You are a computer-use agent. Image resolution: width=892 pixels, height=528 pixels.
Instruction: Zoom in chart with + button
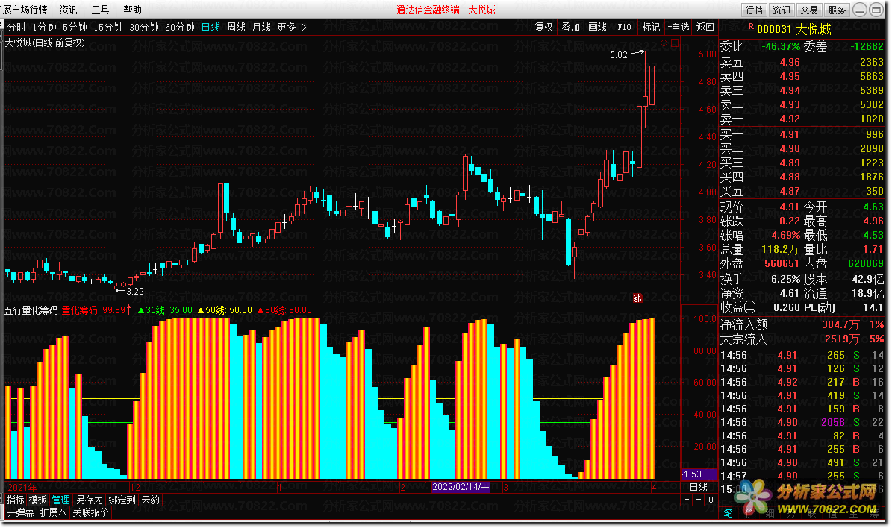(687, 500)
